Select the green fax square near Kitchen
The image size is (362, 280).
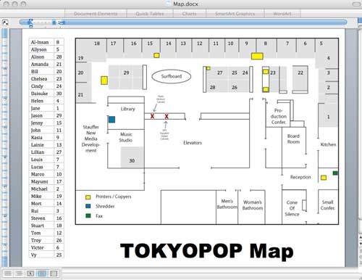coord(335,173)
